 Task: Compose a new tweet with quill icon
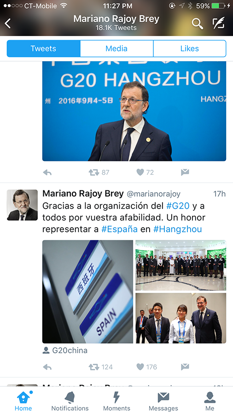pyautogui.click(x=219, y=23)
